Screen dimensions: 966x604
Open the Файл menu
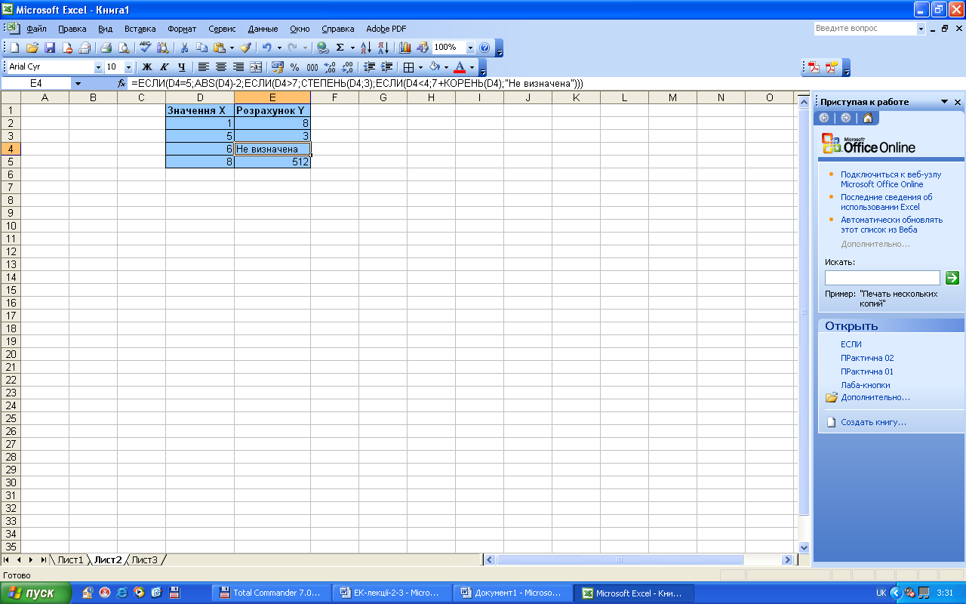[x=35, y=29]
